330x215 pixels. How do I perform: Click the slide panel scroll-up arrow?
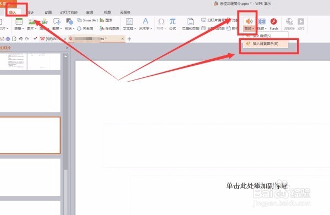pos(65,56)
